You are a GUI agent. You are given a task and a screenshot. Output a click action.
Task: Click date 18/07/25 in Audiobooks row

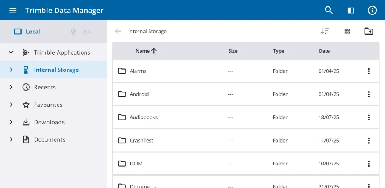[329, 117]
